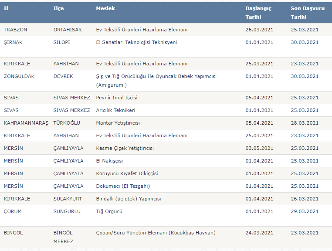Click 'Bindallı (üç etek) Yapımcısı' job cell
Screen dimensions: 332x251
click(x=129, y=199)
